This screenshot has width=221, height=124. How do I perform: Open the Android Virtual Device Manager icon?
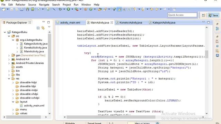(x=32, y=9)
